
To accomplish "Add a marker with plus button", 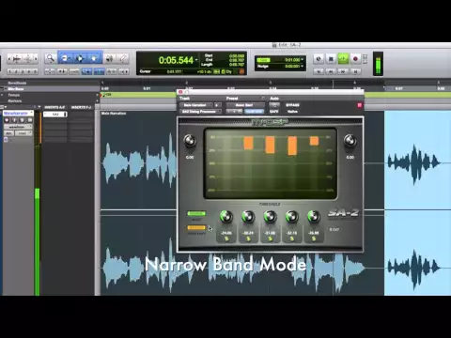I will point(98,100).
